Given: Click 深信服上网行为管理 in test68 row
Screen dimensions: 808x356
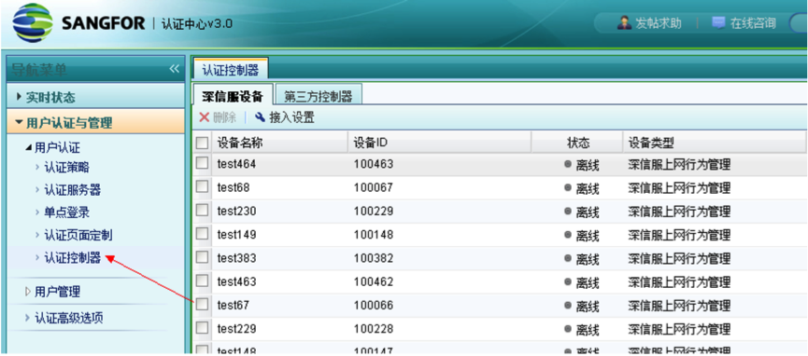Looking at the screenshot, I should pyautogui.click(x=679, y=188).
